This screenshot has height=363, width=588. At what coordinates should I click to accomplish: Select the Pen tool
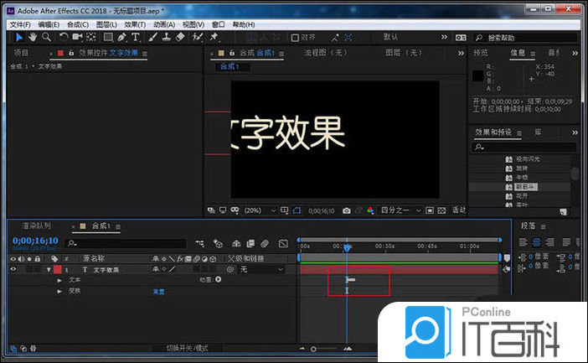(x=122, y=37)
